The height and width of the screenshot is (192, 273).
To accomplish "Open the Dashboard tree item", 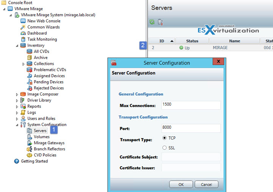I will click(x=37, y=33).
